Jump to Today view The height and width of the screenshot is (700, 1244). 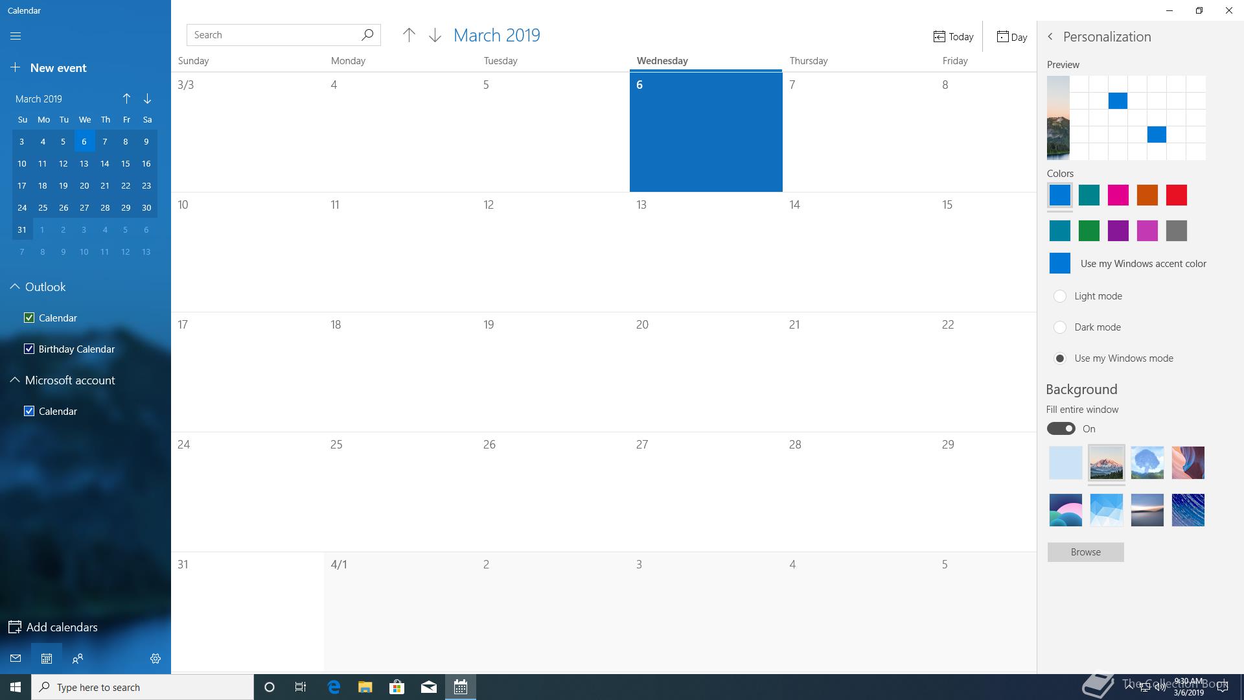(953, 37)
